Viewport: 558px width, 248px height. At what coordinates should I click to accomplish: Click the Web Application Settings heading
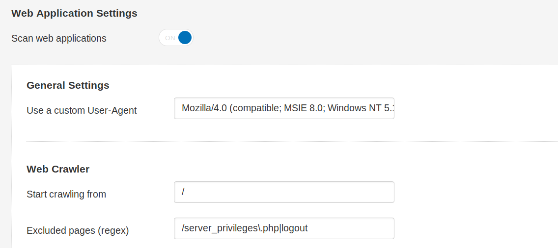point(74,14)
